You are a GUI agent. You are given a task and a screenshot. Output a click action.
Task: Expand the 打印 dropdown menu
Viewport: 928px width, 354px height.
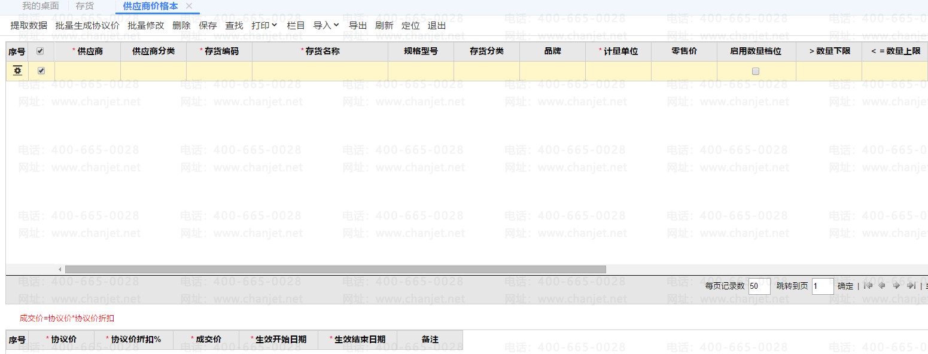tap(264, 26)
